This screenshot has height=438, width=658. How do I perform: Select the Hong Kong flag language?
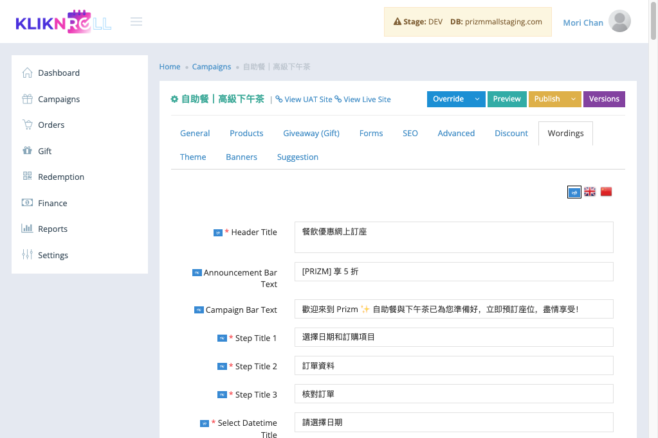574,192
